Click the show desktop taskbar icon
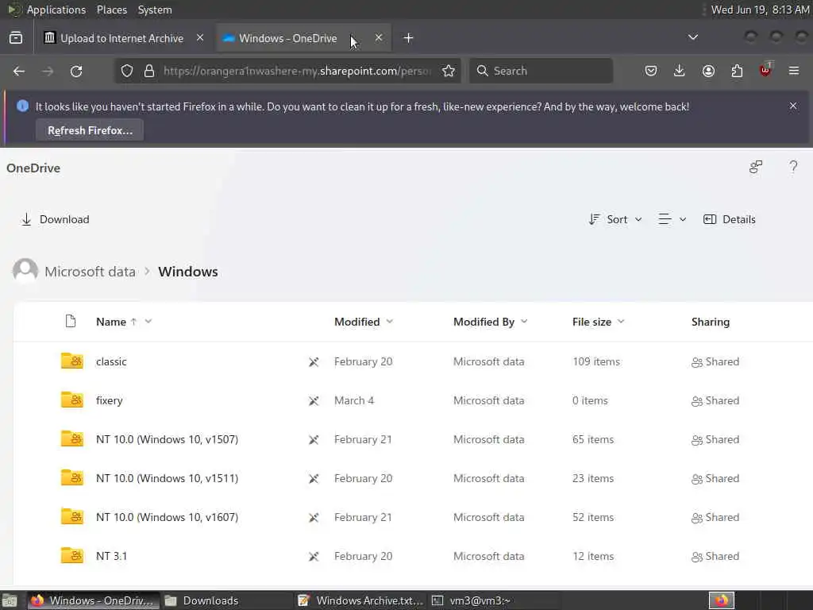Screen dimensions: 813x610 click(x=10, y=600)
